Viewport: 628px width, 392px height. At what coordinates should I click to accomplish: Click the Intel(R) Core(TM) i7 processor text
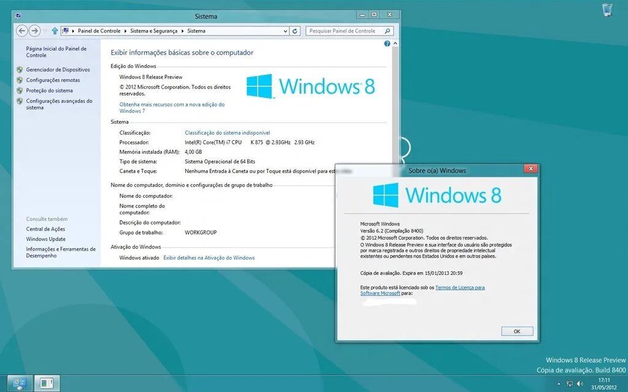[250, 142]
